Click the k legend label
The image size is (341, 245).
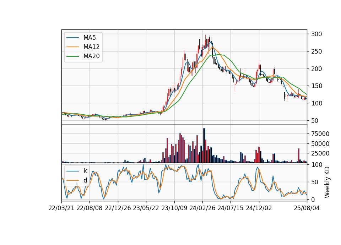(85, 171)
